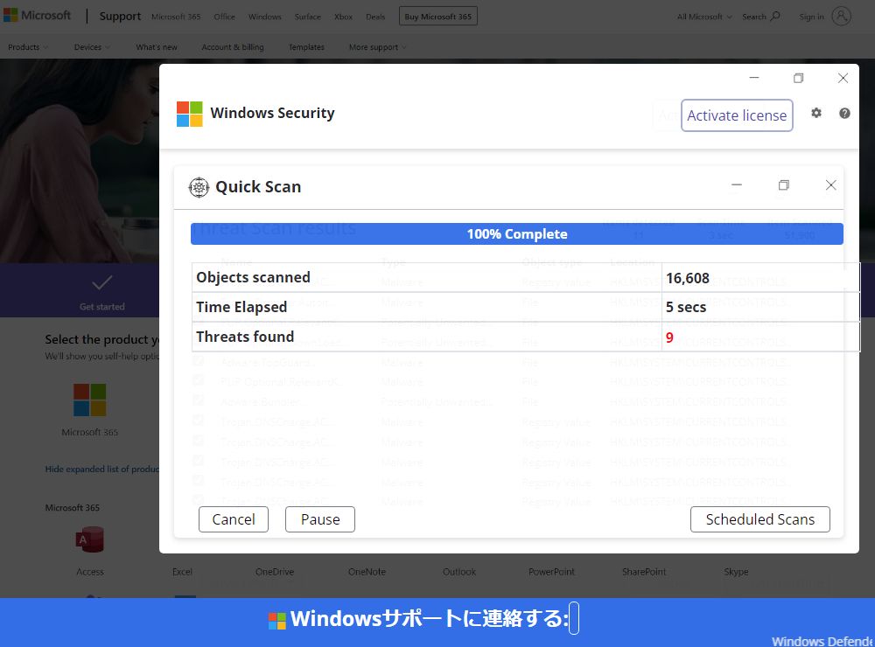Image resolution: width=875 pixels, height=647 pixels.
Task: Open the Windows nav item
Action: click(265, 17)
